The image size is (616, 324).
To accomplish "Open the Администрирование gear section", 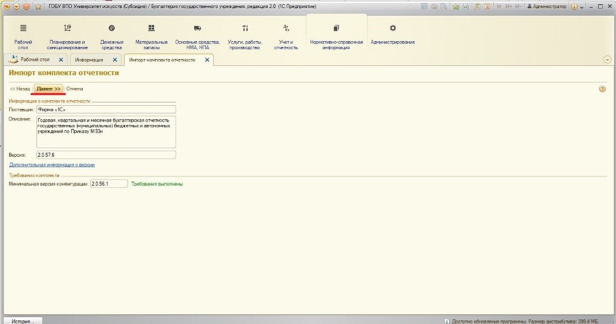I will pos(393,35).
